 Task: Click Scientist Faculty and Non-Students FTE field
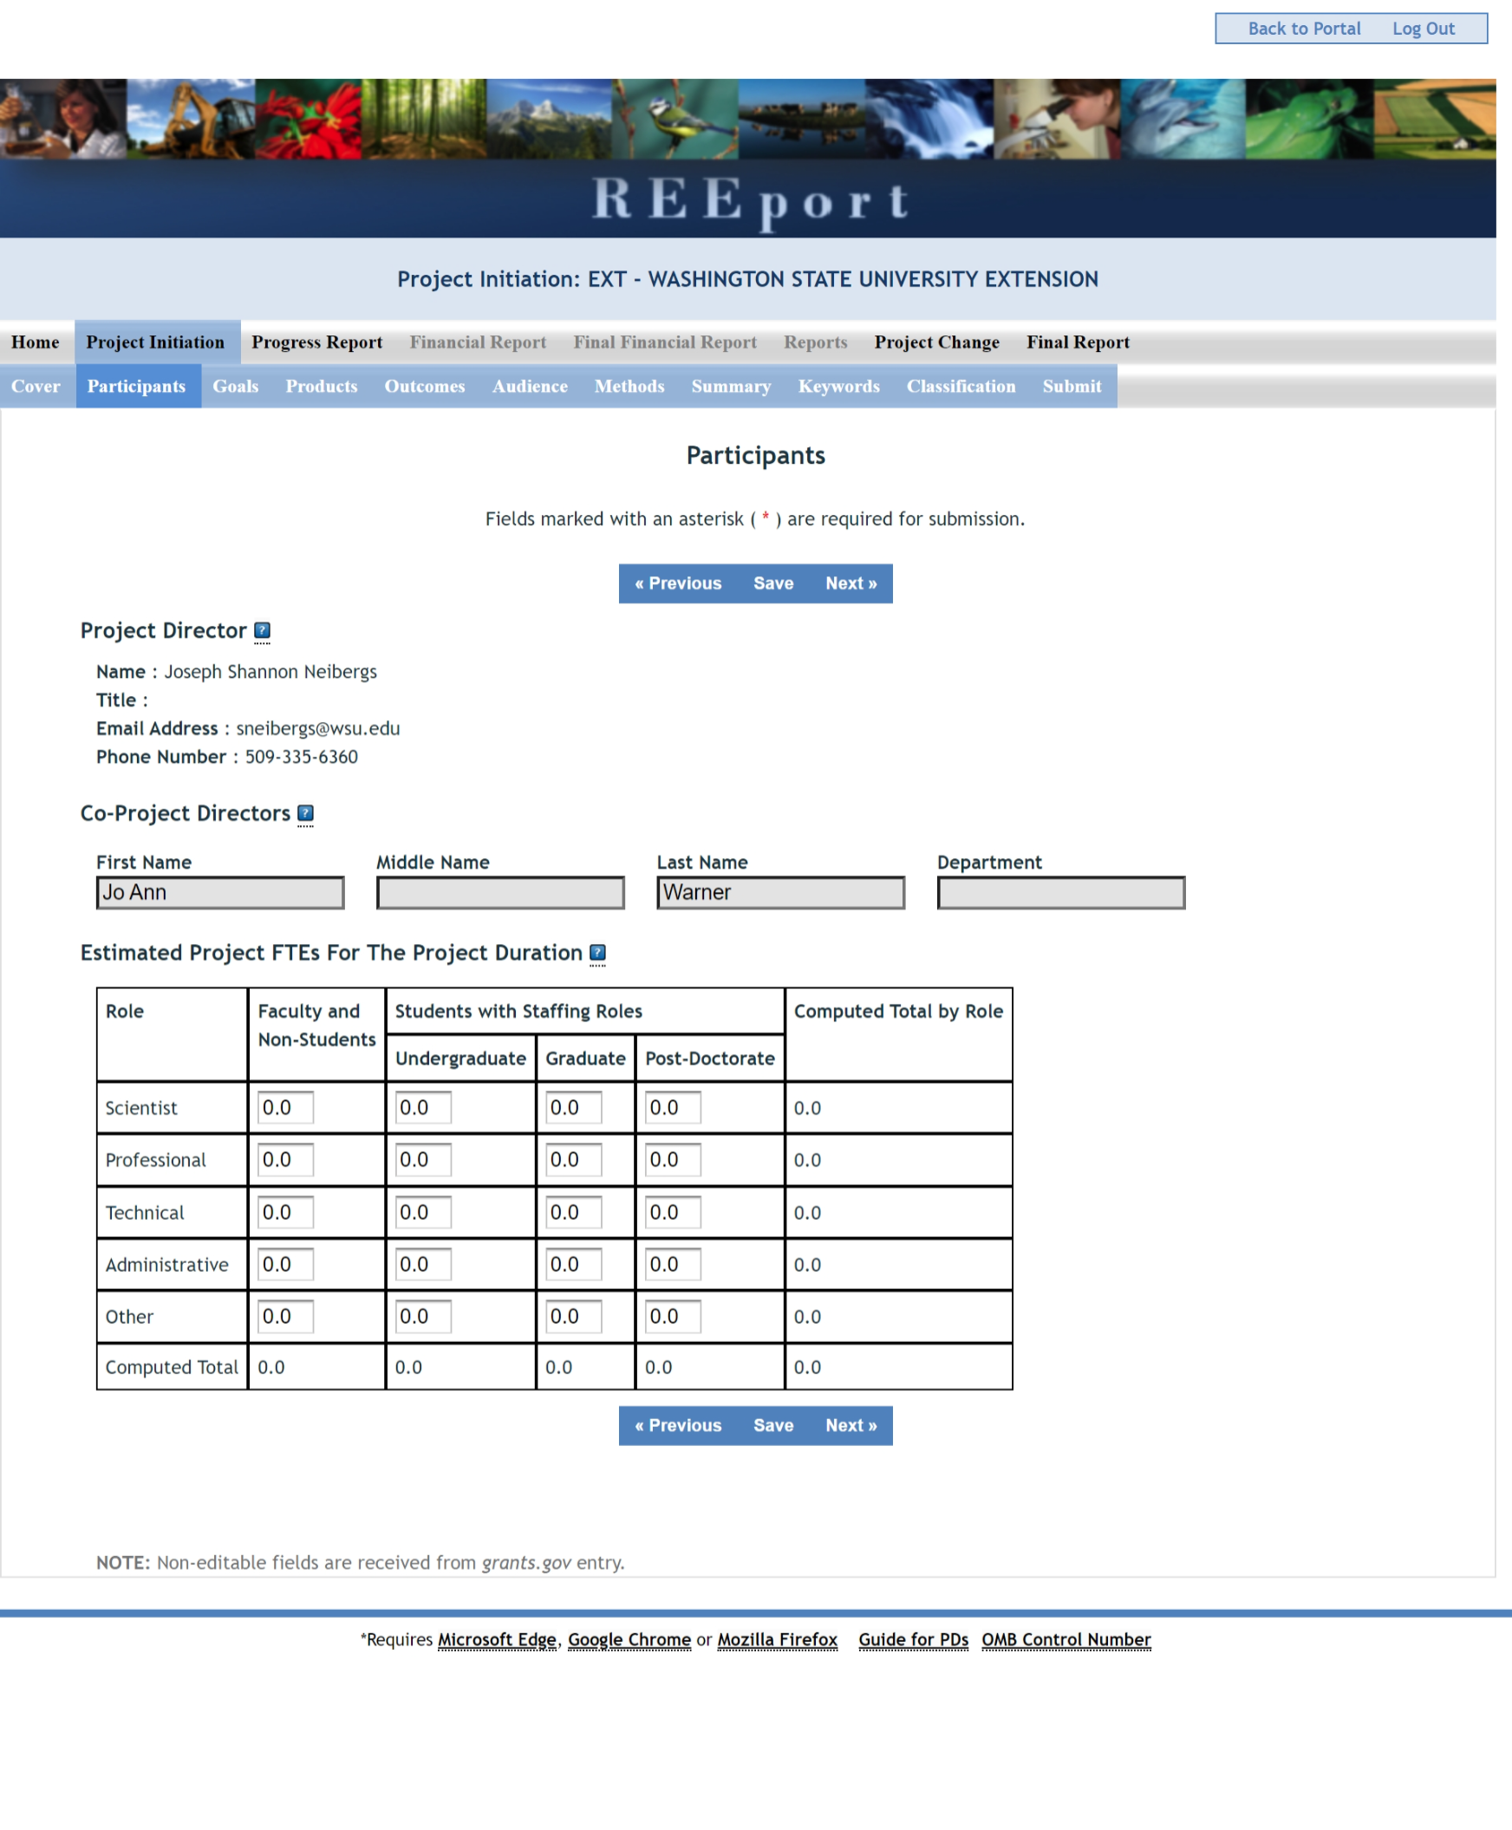tap(285, 1107)
